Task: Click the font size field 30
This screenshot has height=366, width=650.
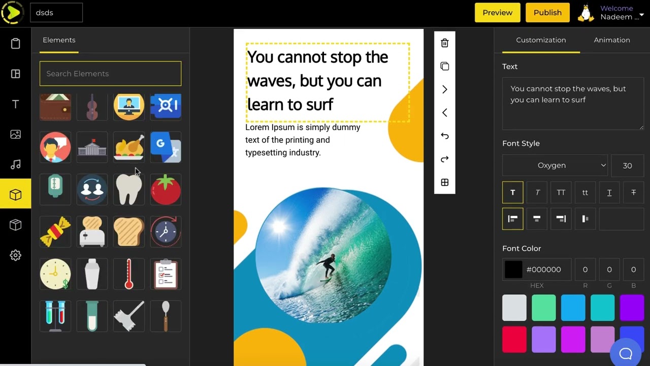Action: [x=627, y=165]
